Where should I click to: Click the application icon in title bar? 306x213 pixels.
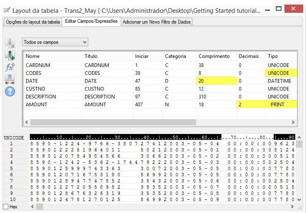click(6, 10)
